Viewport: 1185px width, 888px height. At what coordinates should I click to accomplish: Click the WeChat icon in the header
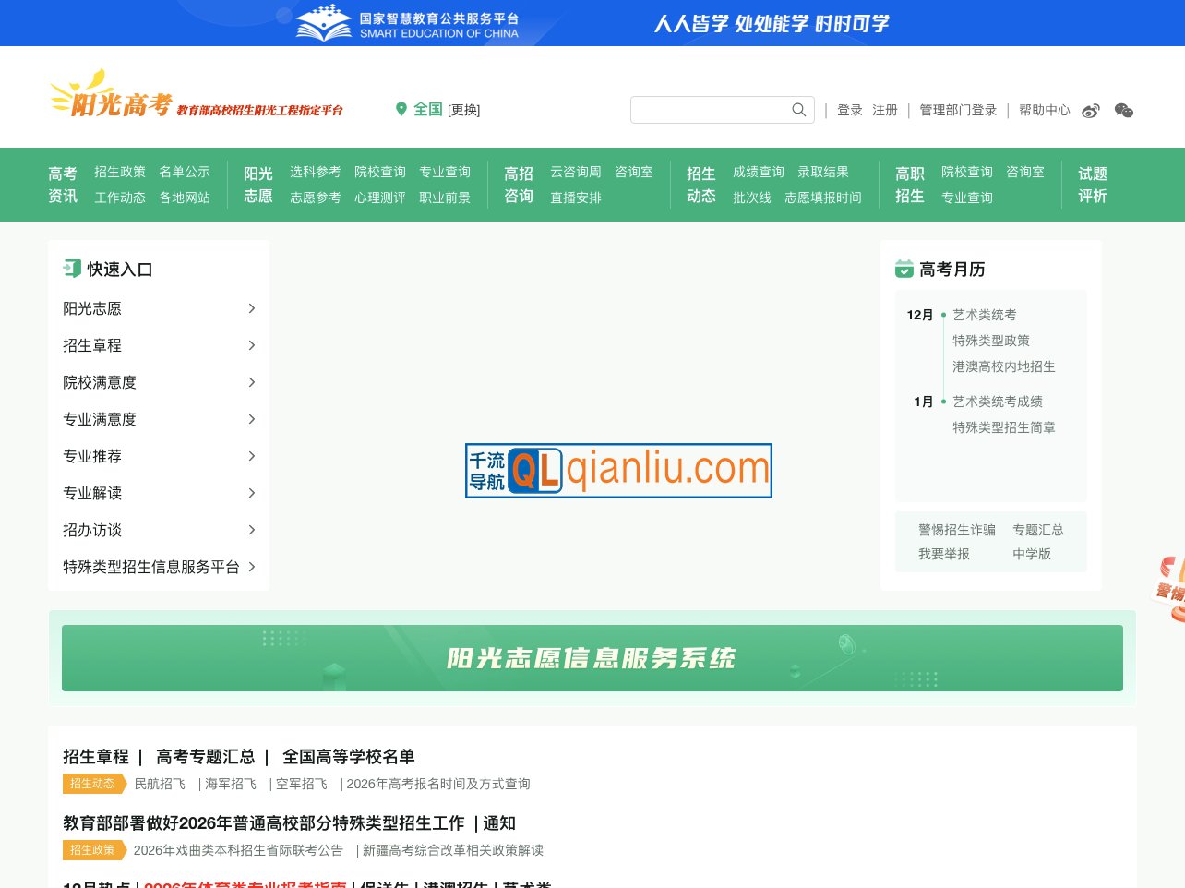pos(1124,110)
